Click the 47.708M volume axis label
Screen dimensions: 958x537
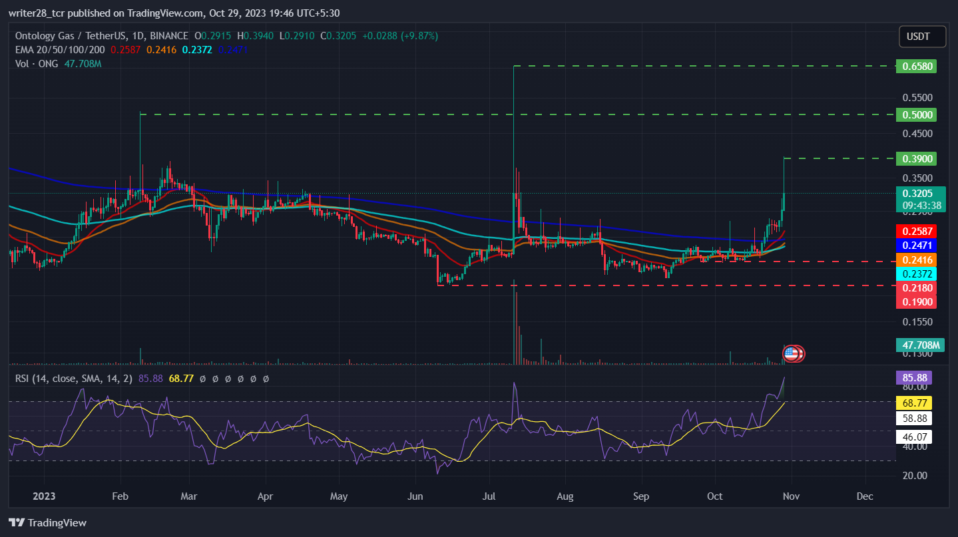[x=921, y=345]
